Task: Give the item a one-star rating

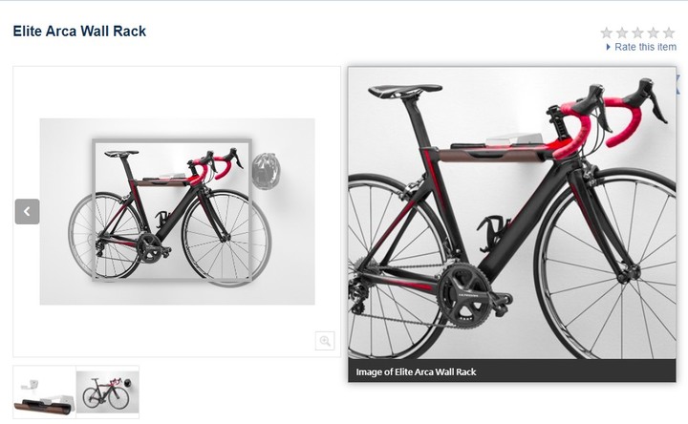Action: tap(607, 32)
